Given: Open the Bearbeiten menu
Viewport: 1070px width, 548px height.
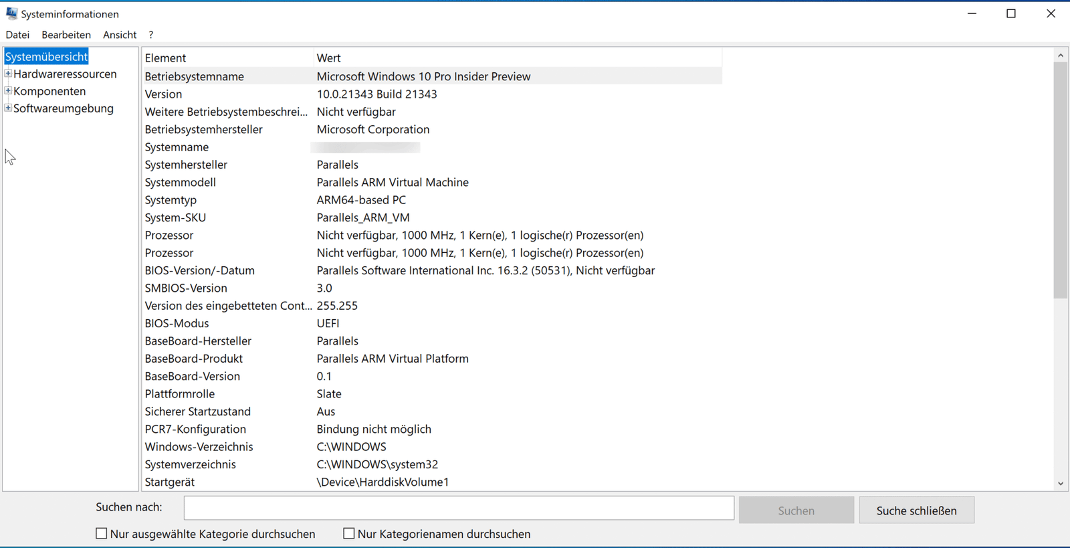Looking at the screenshot, I should point(66,35).
